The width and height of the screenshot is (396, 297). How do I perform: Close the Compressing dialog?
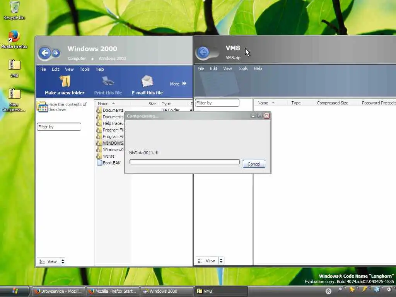pos(266,116)
